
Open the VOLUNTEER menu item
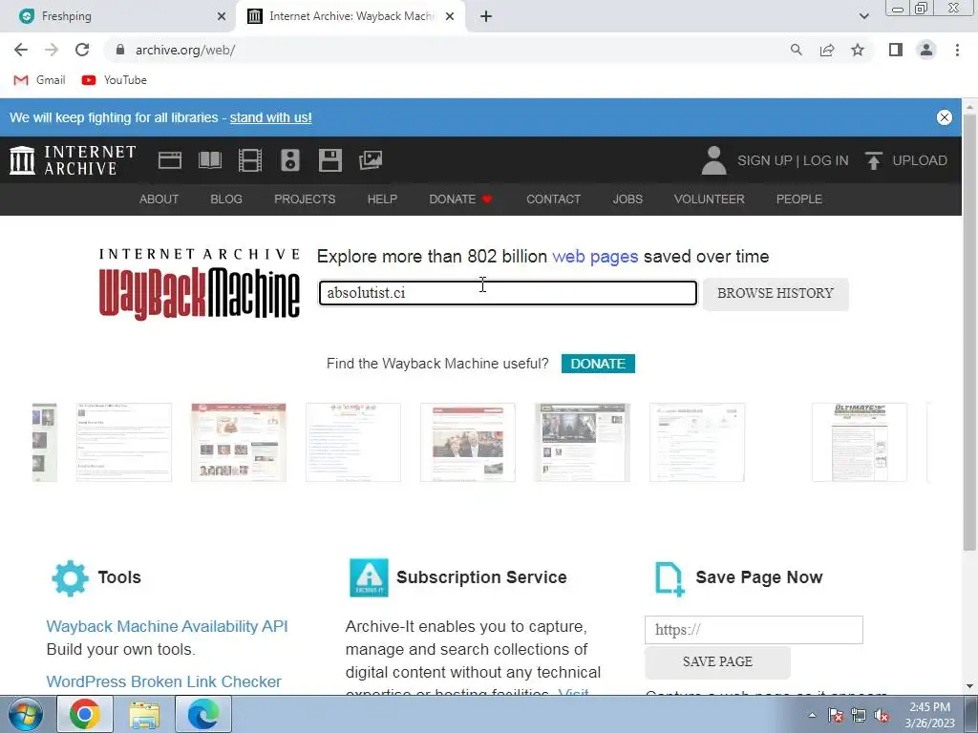click(710, 199)
